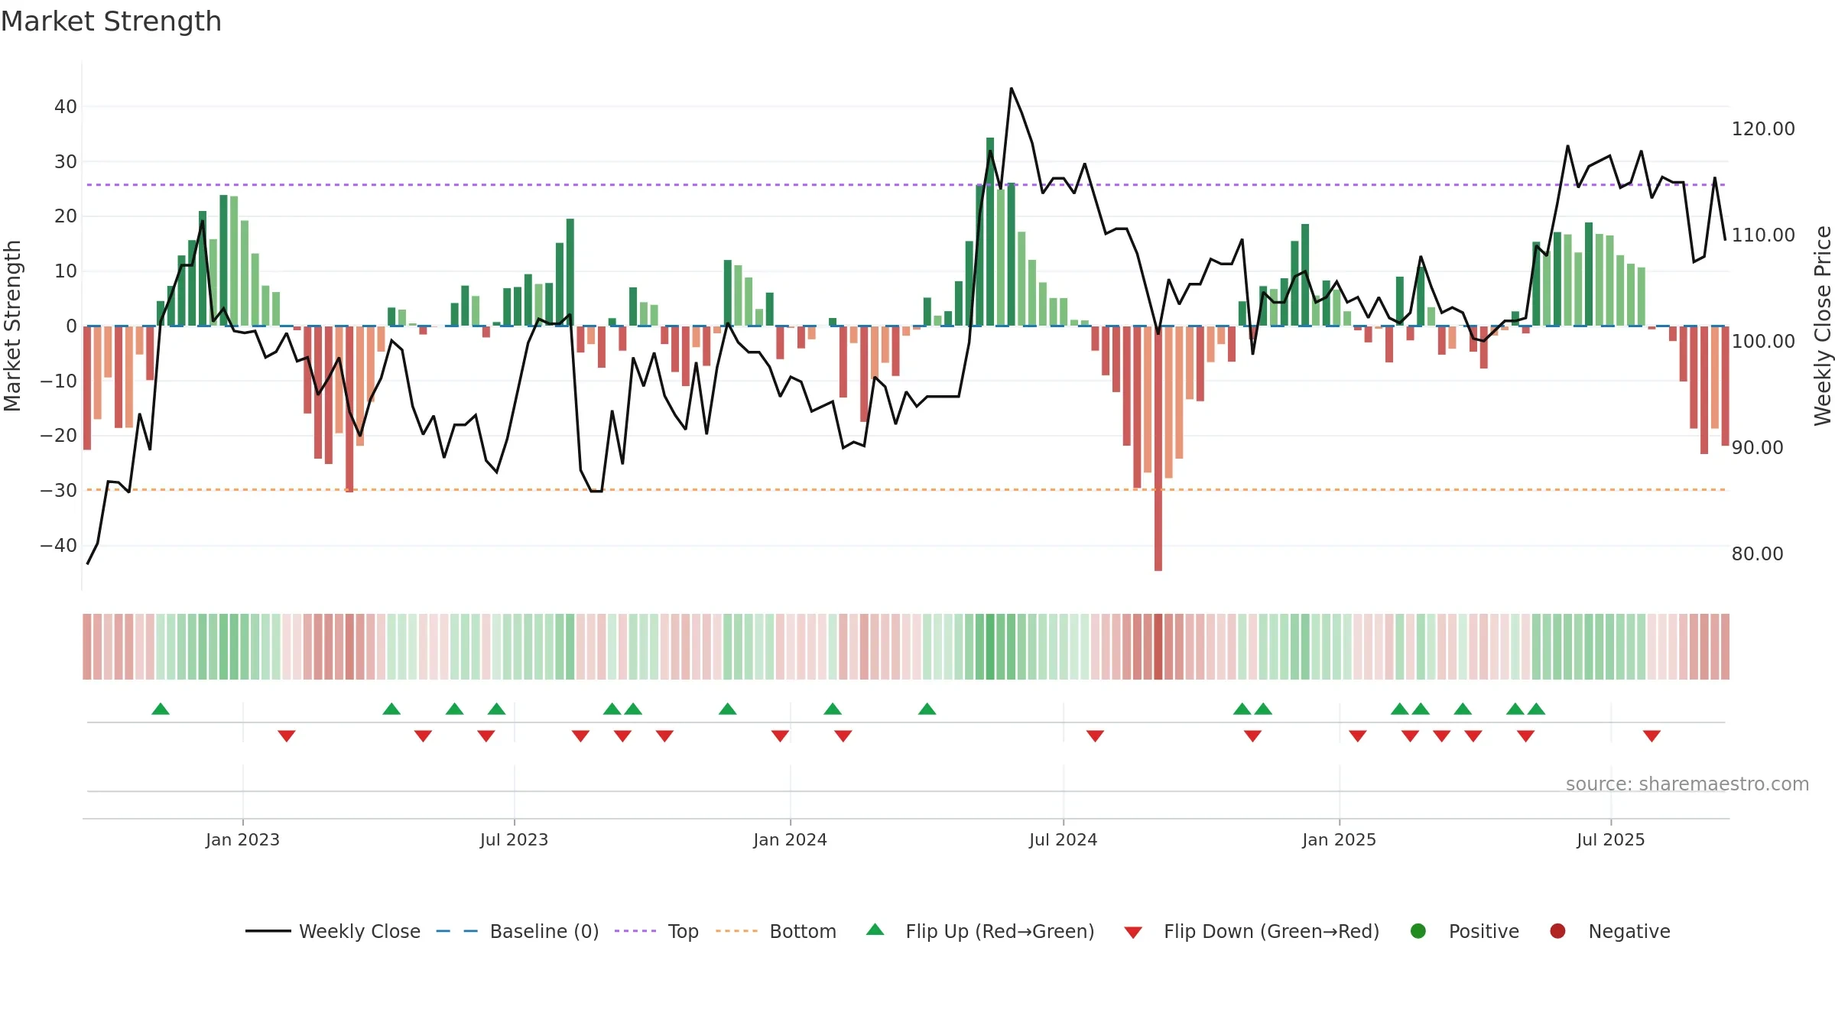This screenshot has height=1032, width=1835.
Task: Click the Jul 2023 axis label
Action: [x=514, y=839]
